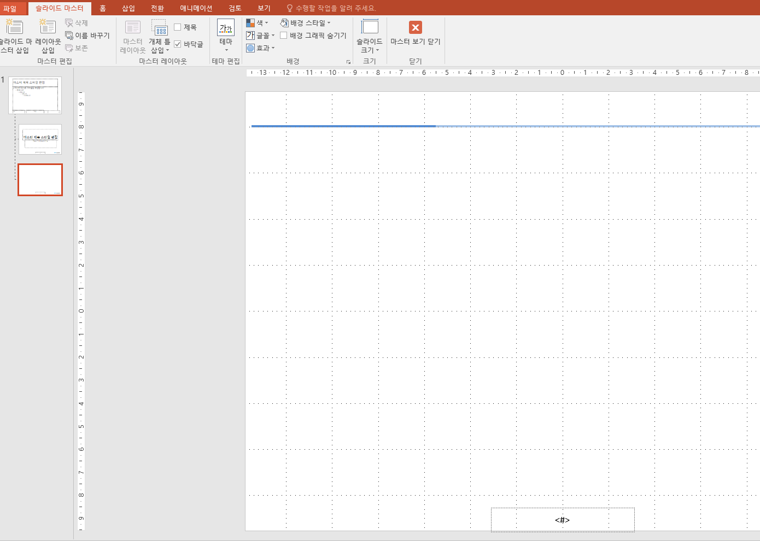Switch to the Review (검토) tab
The width and height of the screenshot is (760, 541).
point(235,8)
